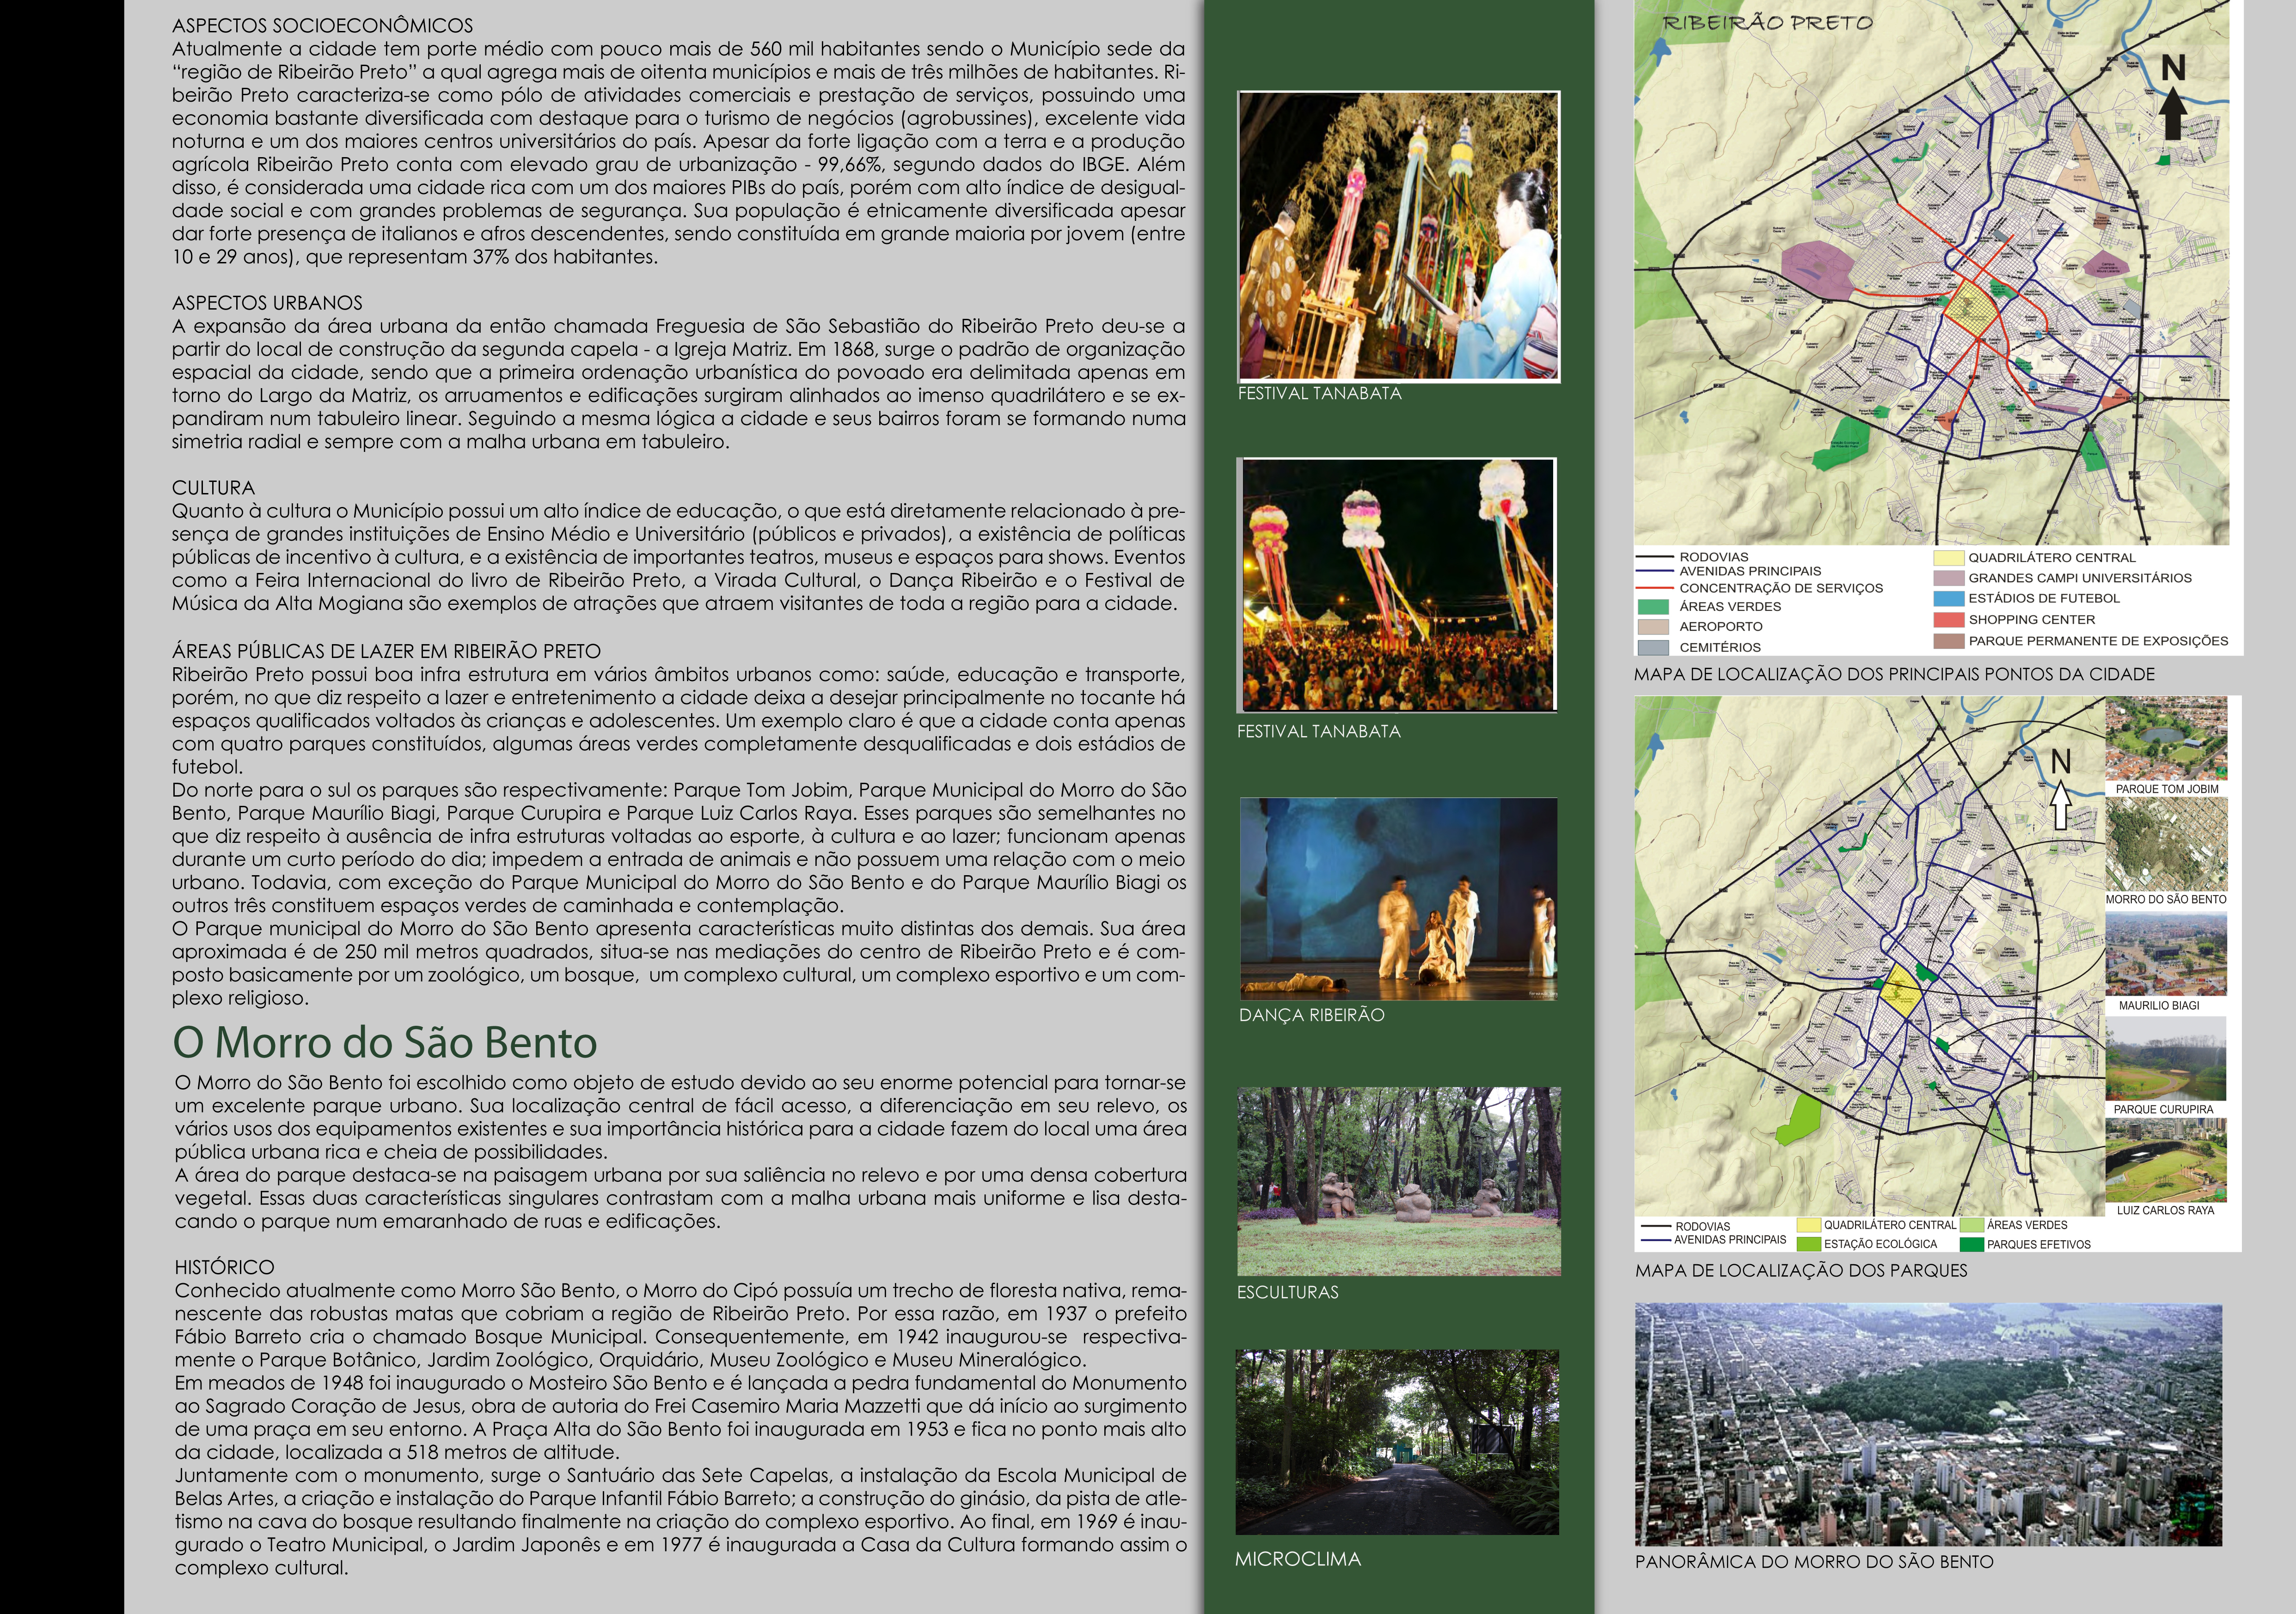Click the Parque Permanente de Exposições legend swatch
Screen dimensions: 2296x1614
[x=1949, y=640]
